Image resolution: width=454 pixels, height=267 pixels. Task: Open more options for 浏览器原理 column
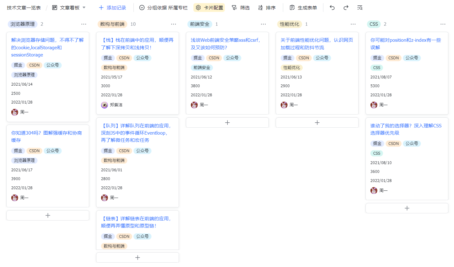coord(84,24)
